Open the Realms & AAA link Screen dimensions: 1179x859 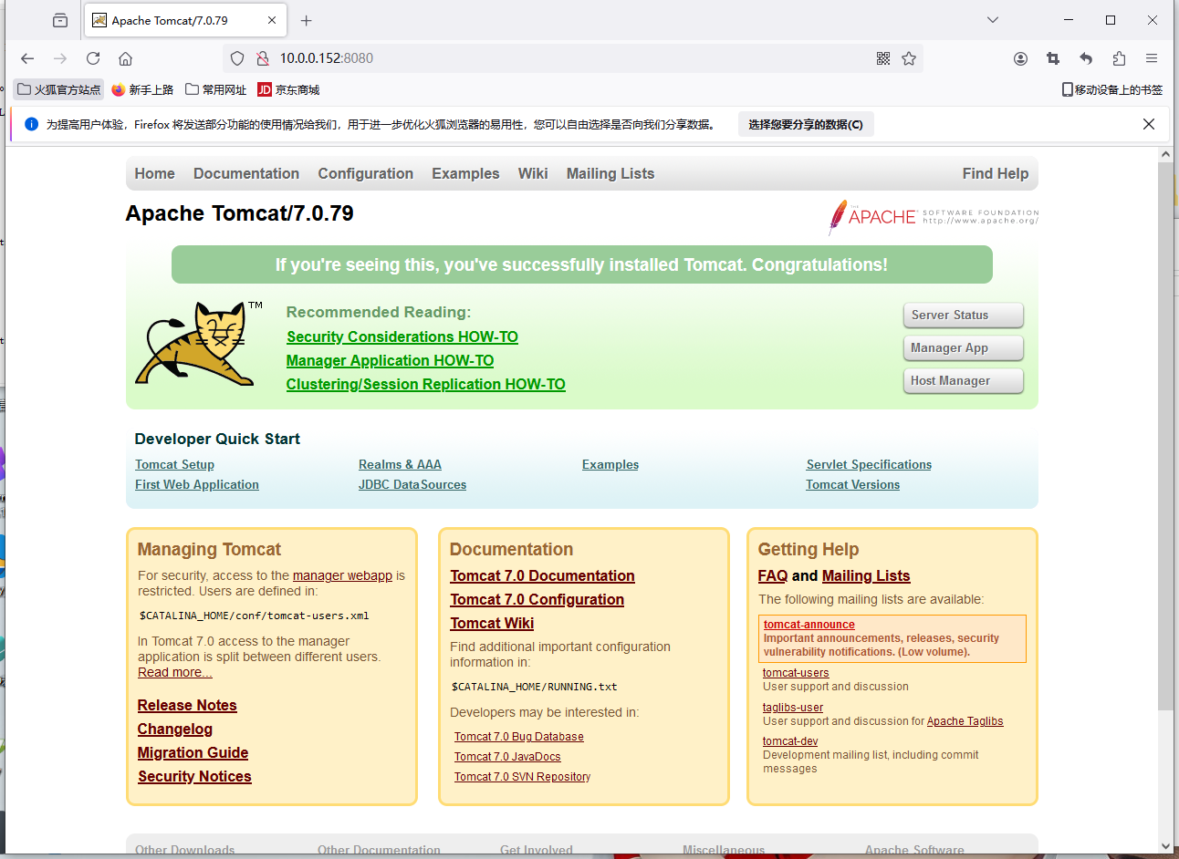(x=400, y=465)
